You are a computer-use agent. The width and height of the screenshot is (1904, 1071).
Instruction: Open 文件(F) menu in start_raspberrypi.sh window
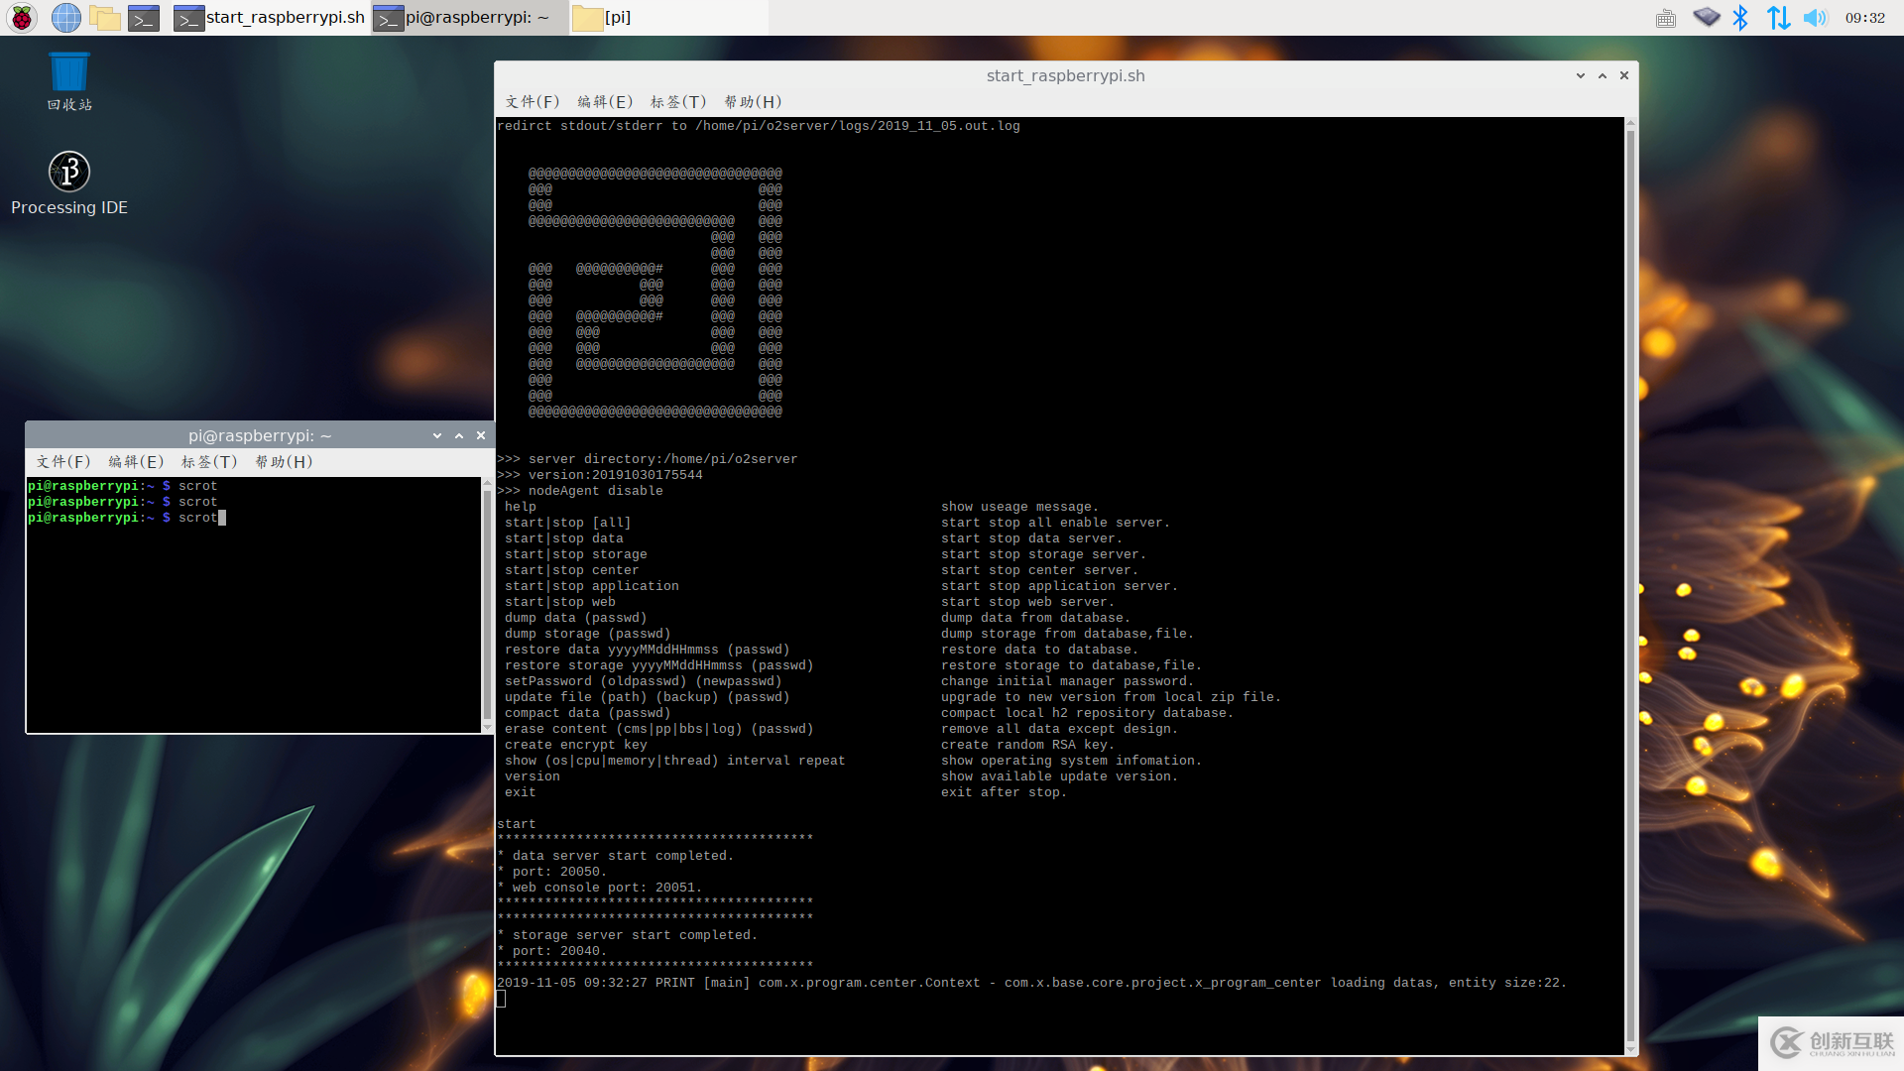(533, 102)
